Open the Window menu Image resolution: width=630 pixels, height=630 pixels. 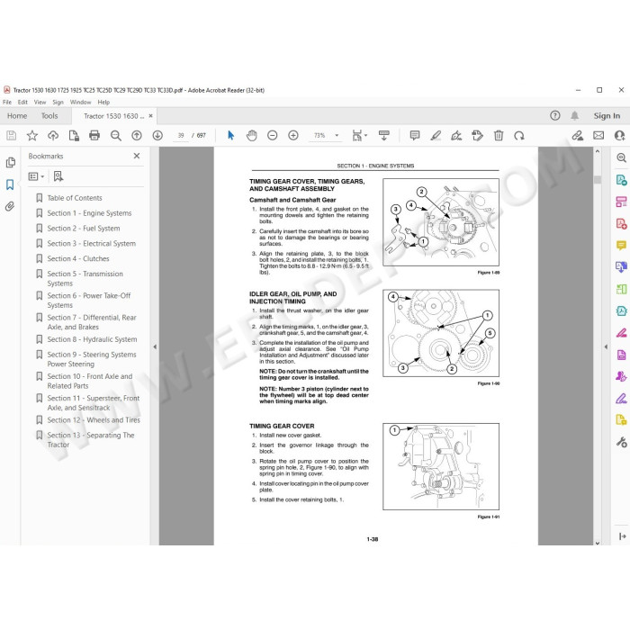tap(80, 102)
